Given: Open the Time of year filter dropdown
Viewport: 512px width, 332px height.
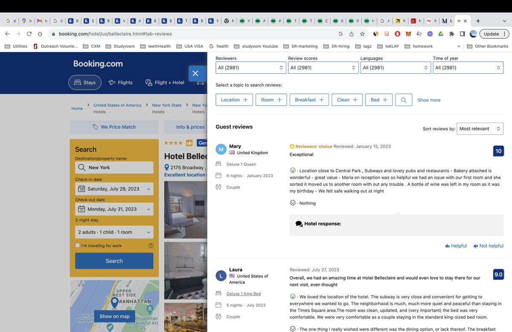Looking at the screenshot, I should (x=468, y=67).
